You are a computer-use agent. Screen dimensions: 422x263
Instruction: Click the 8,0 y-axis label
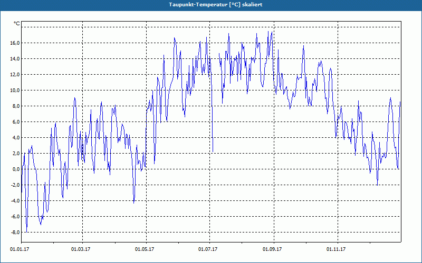point(16,106)
